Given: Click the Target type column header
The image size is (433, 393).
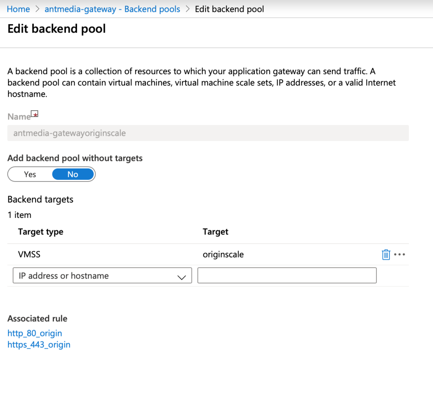Looking at the screenshot, I should [x=41, y=232].
